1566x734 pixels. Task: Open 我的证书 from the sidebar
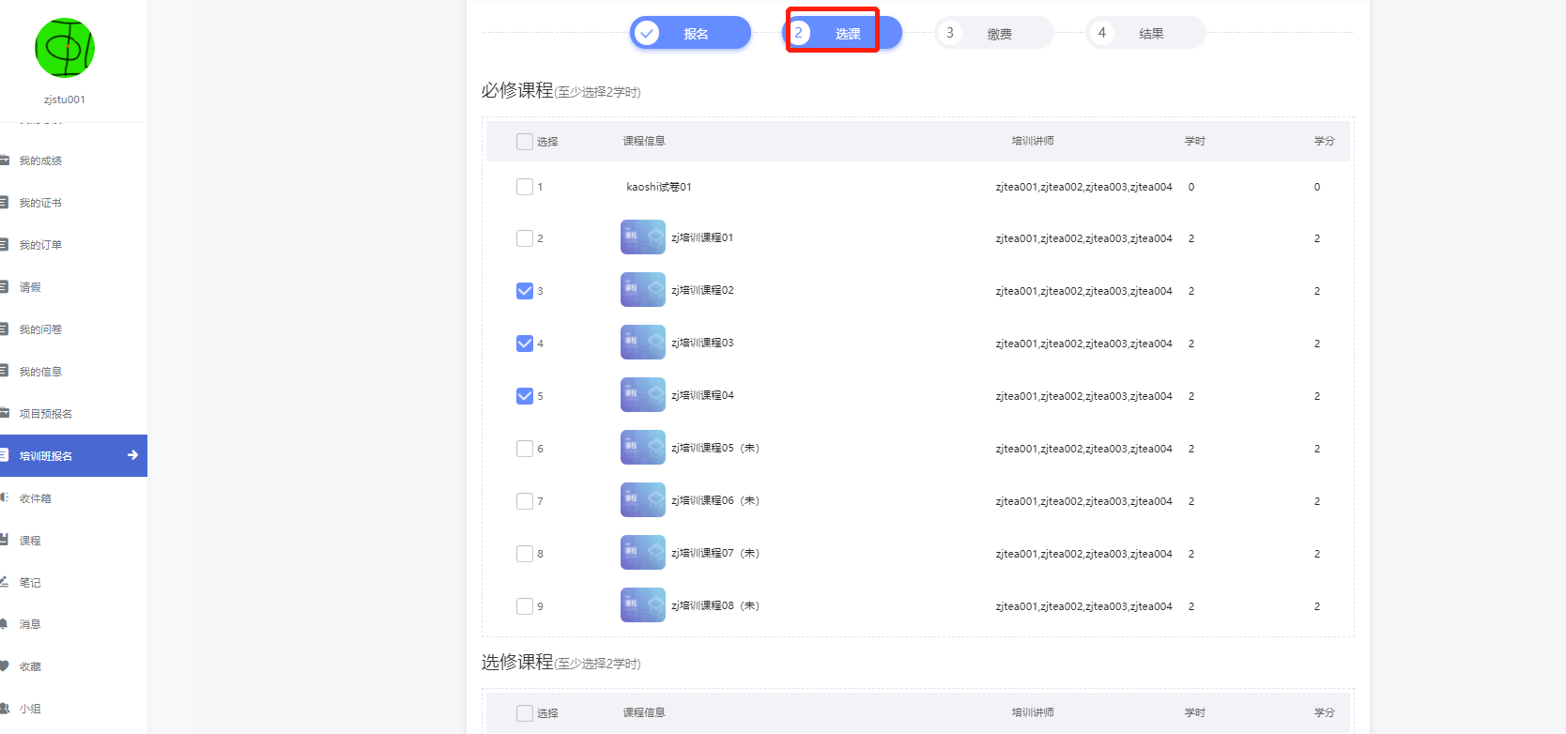40,203
